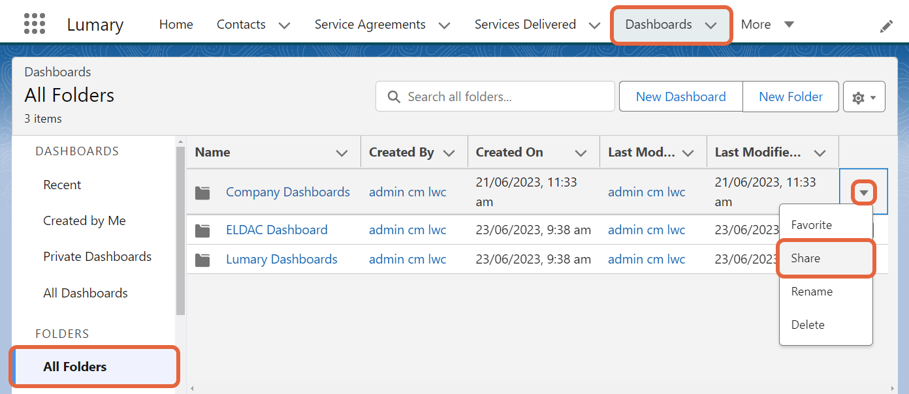Screen dimensions: 909x394
Task: Open the App Launcher grid icon
Action: pyautogui.click(x=35, y=23)
